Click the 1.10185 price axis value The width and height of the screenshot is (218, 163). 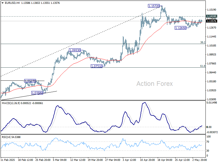tap(212, 45)
